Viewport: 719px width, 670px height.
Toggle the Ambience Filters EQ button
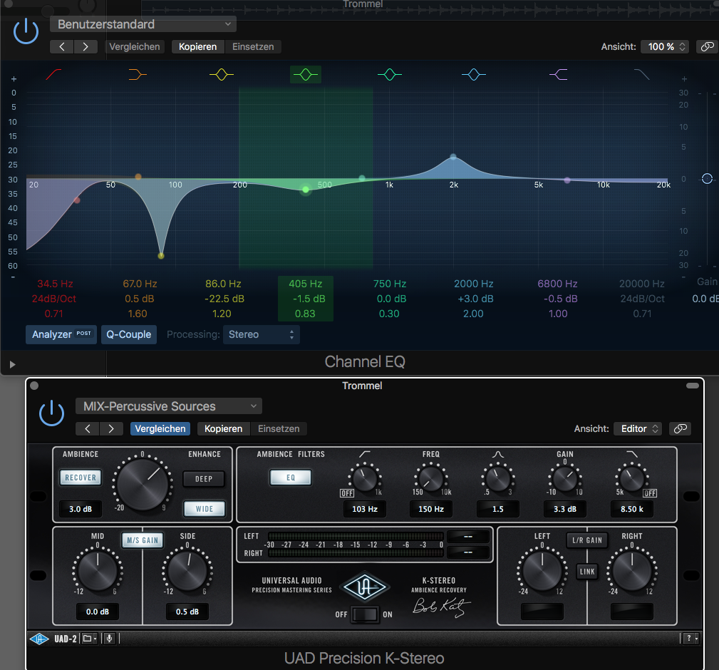click(x=291, y=478)
